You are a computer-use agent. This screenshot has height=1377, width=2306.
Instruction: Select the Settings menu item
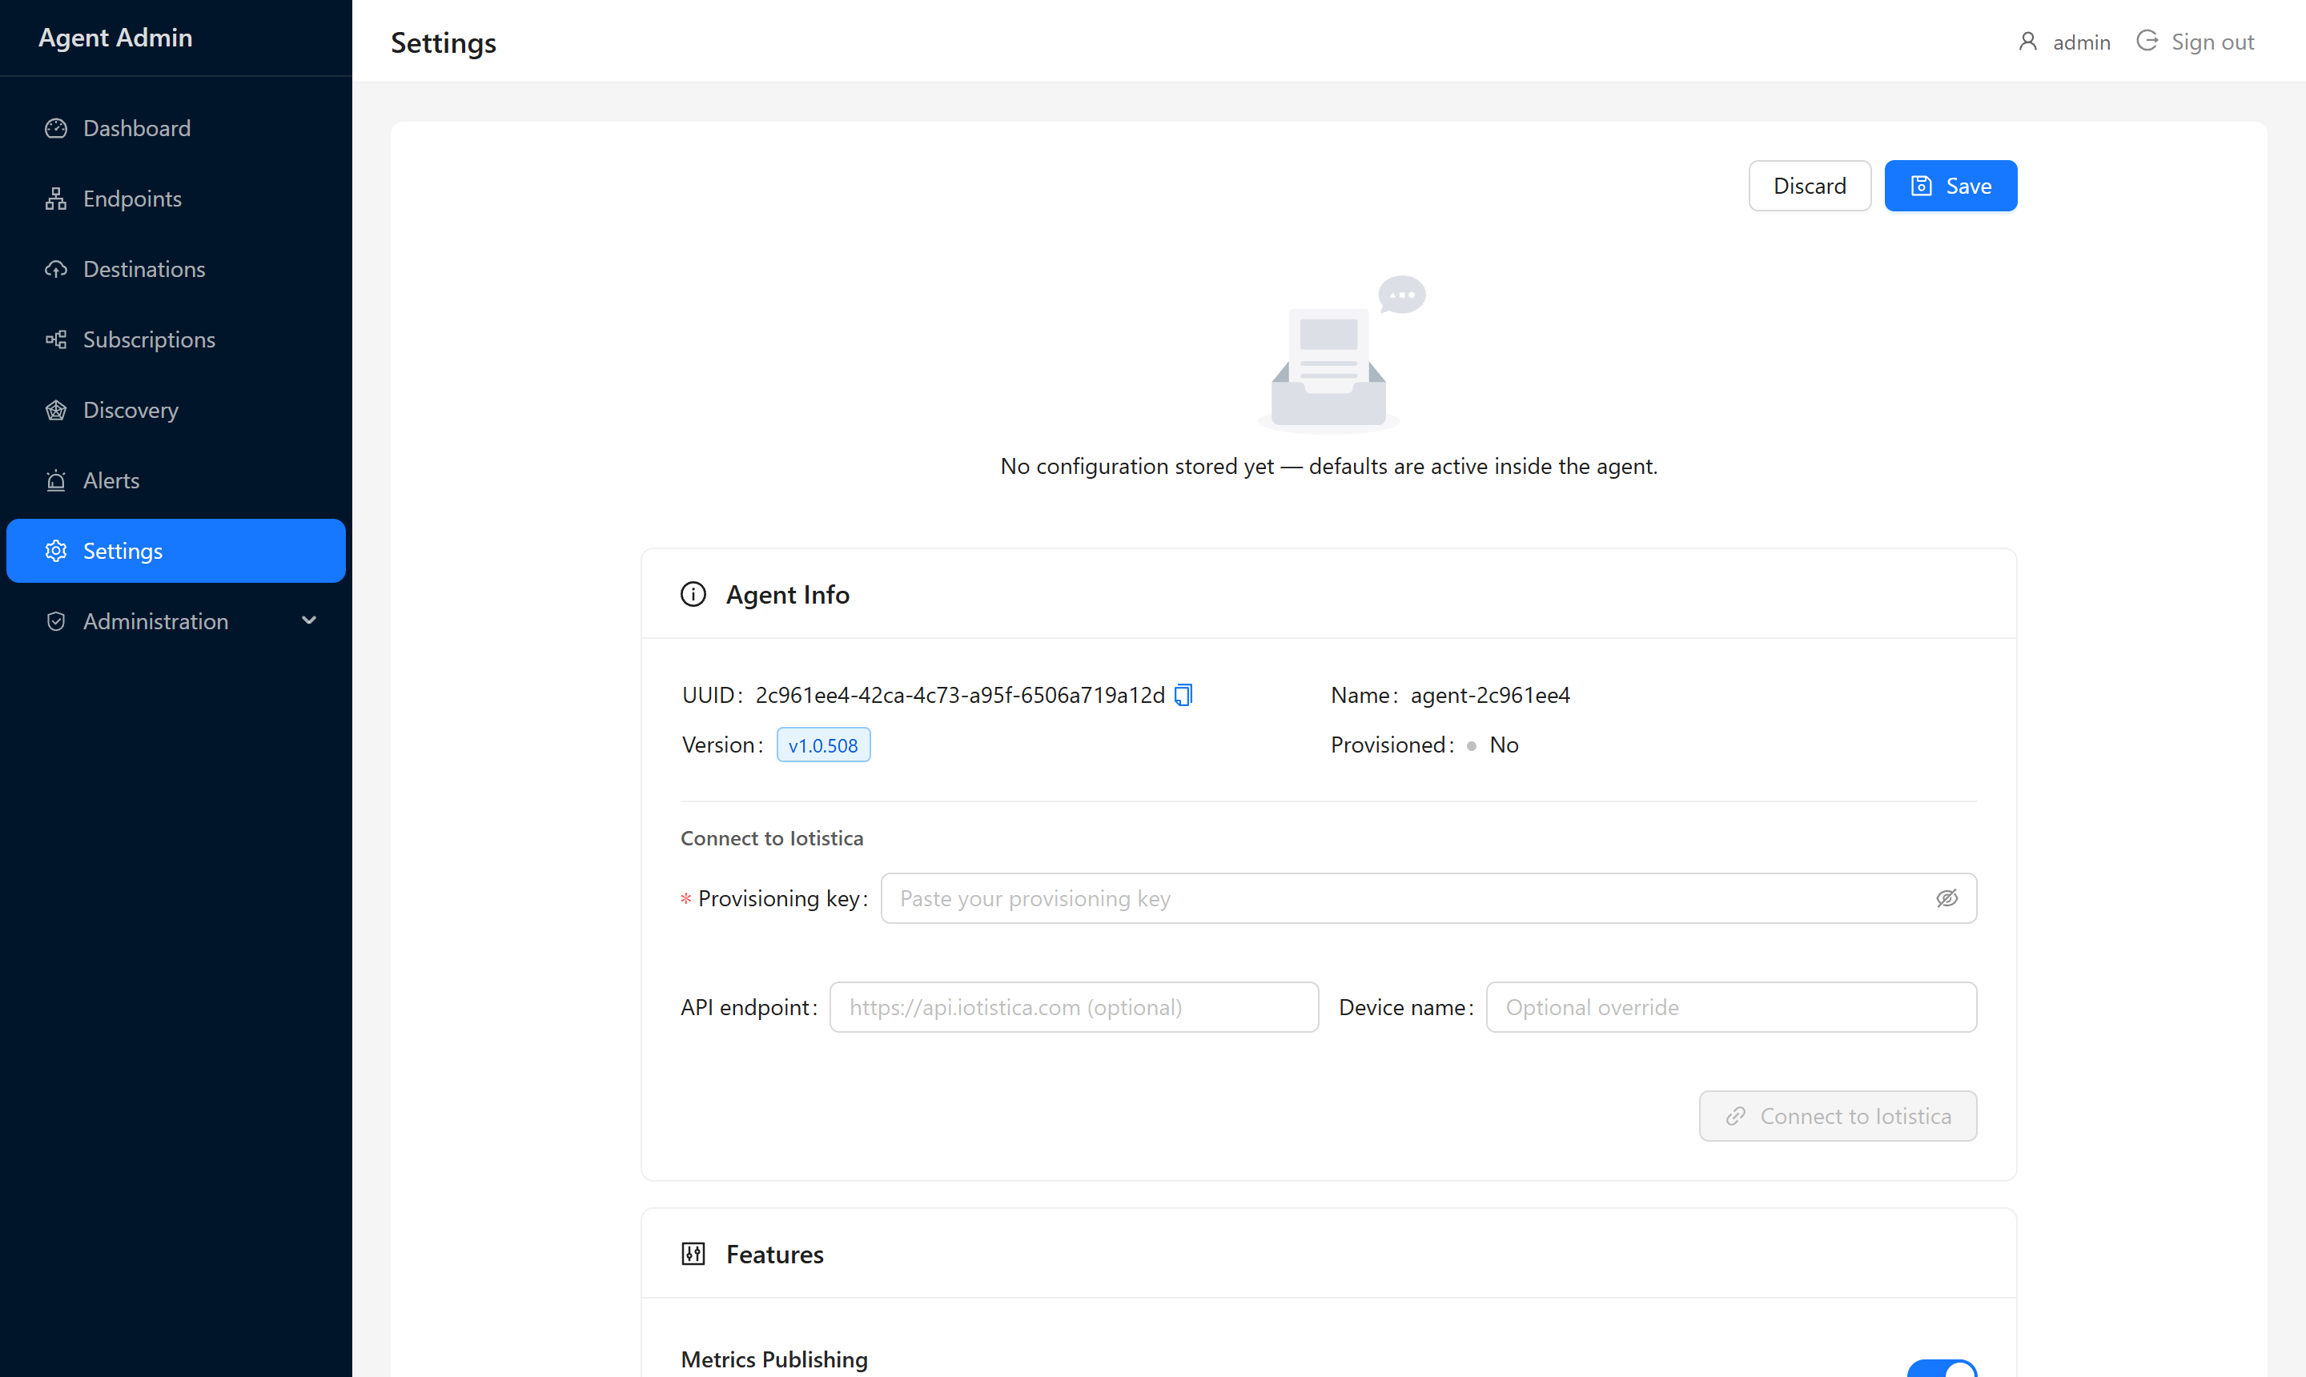176,551
